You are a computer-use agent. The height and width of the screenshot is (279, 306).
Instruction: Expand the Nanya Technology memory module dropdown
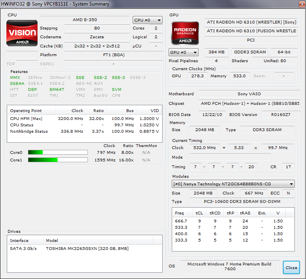pos(233,184)
